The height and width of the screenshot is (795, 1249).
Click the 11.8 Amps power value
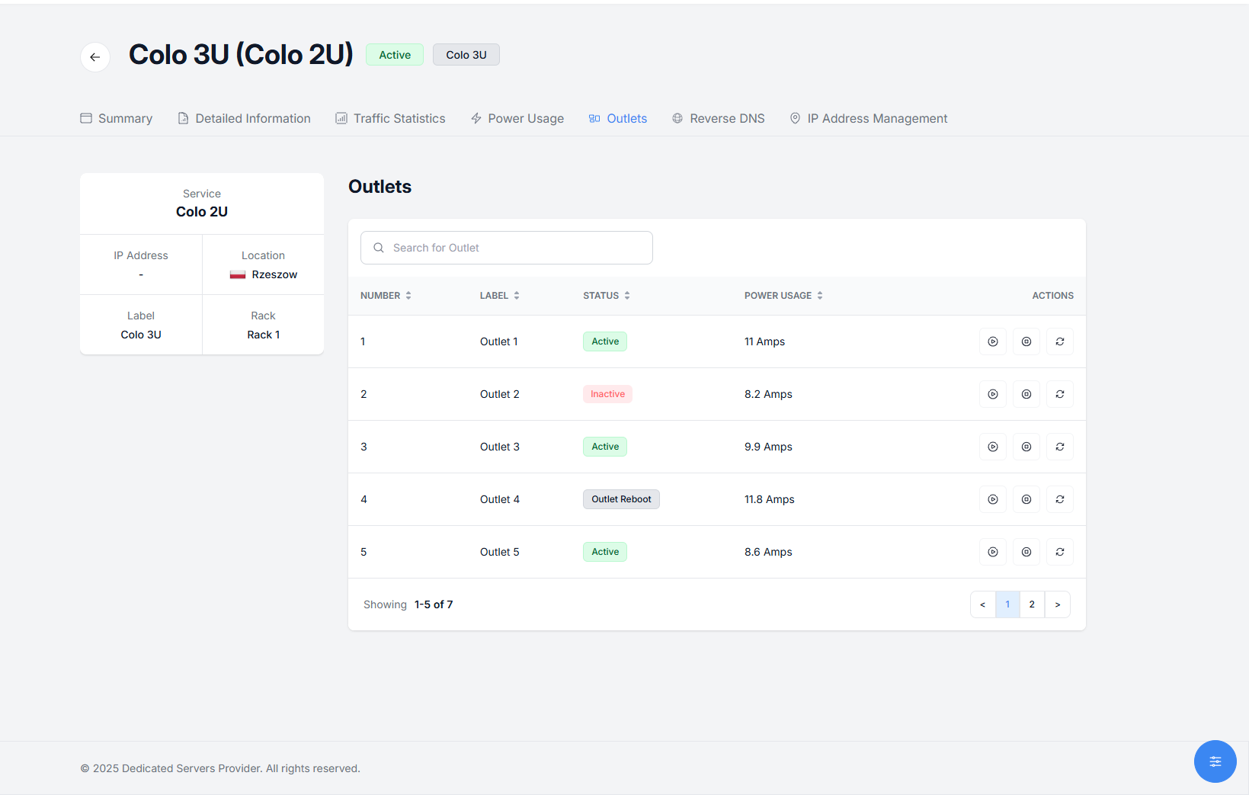[770, 499]
